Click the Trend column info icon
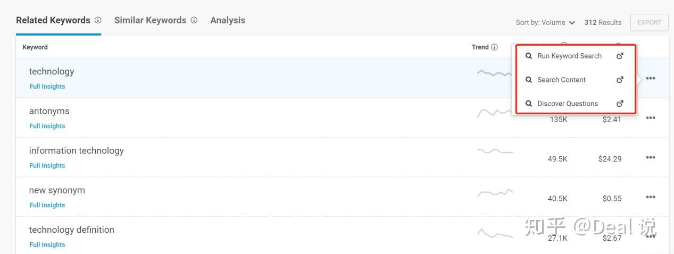 click(494, 47)
